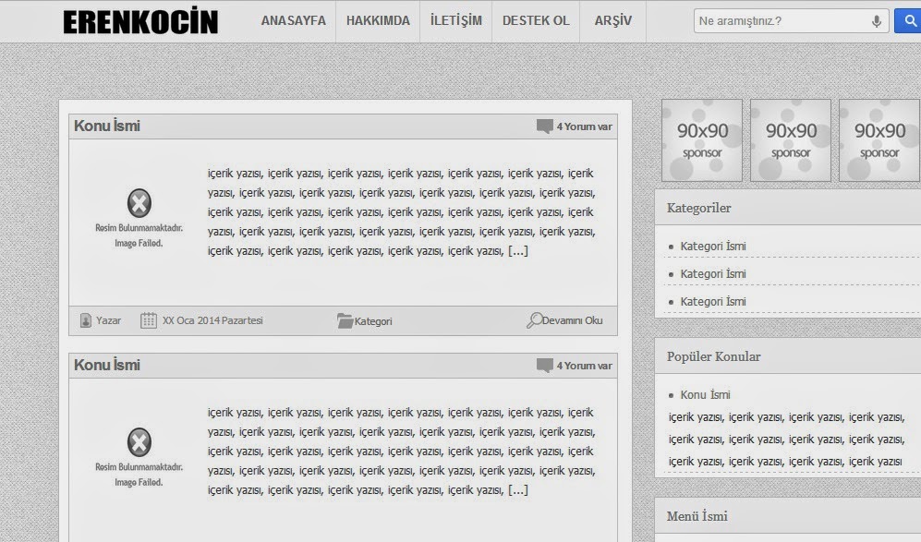
Task: Click the Popüler Konular widget heading
Action: pyautogui.click(x=714, y=356)
